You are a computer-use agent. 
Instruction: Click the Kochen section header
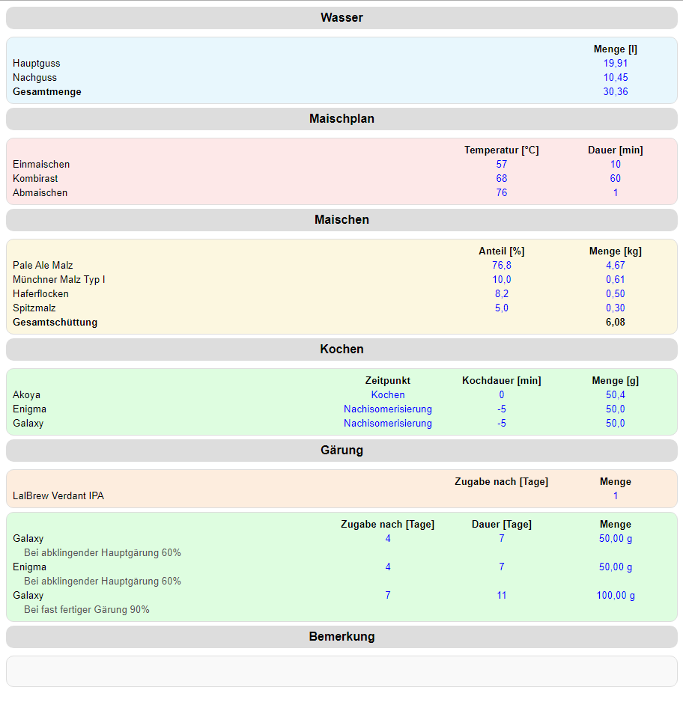[x=341, y=350]
